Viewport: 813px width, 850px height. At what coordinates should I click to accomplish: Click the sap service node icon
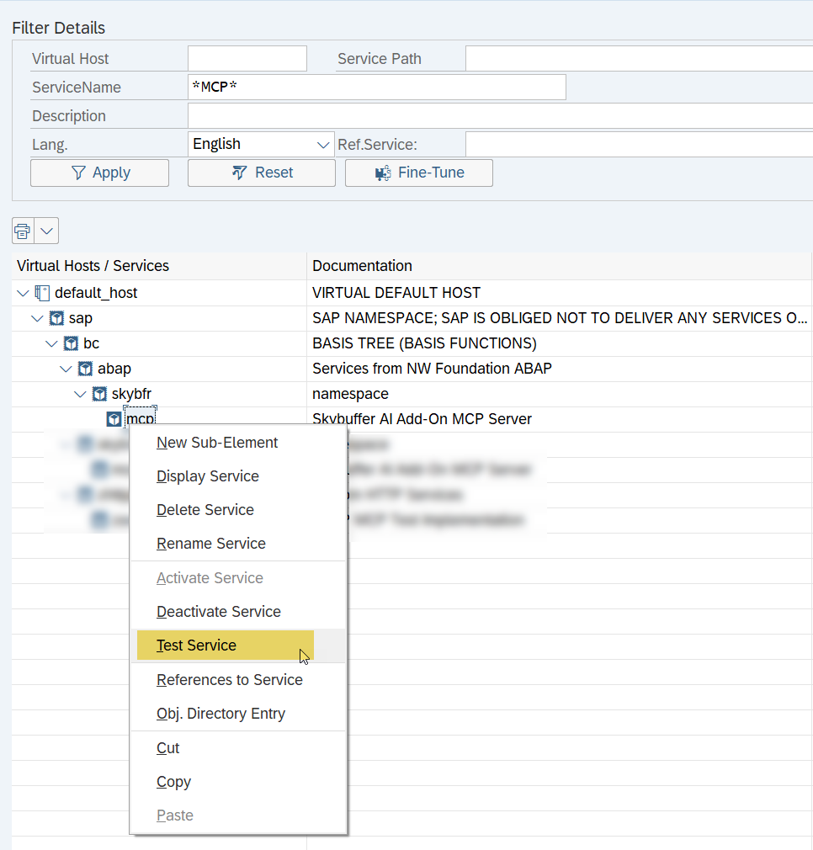(56, 318)
